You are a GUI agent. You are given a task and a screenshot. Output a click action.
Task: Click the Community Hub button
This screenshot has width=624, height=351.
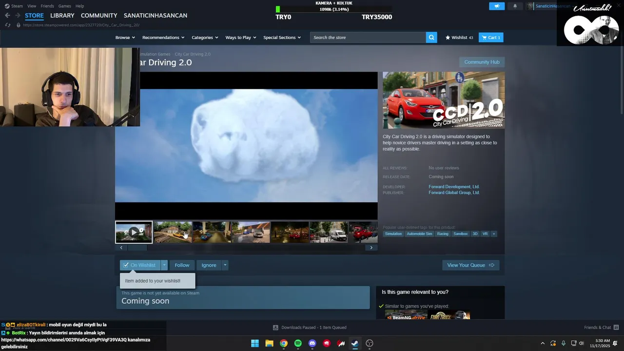click(x=482, y=62)
